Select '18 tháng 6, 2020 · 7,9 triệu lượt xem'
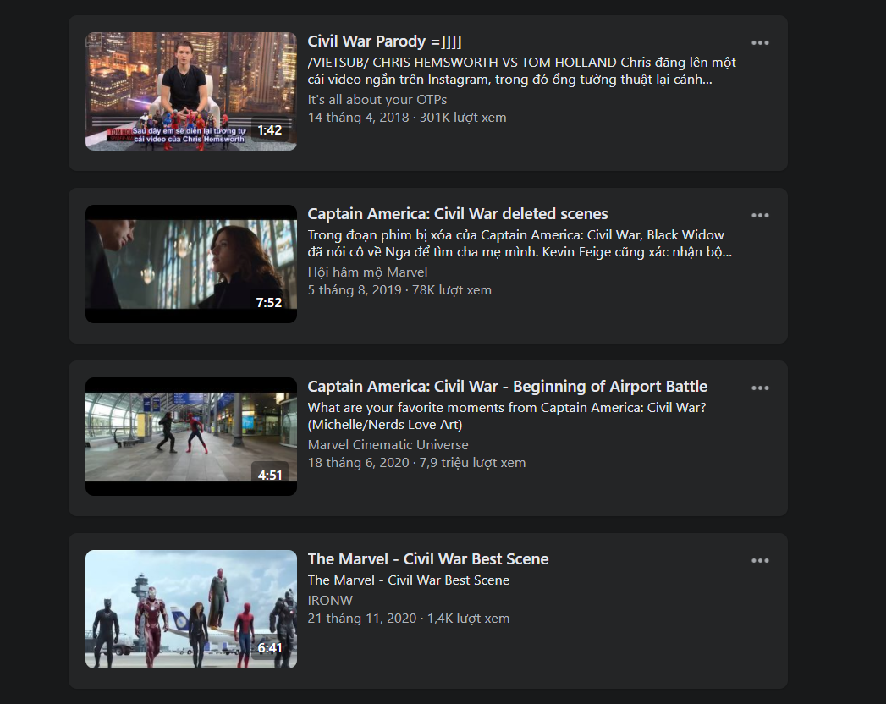Image resolution: width=886 pixels, height=704 pixels. tap(416, 463)
